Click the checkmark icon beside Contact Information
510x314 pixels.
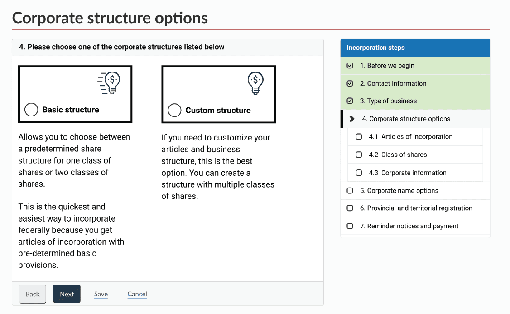(350, 83)
